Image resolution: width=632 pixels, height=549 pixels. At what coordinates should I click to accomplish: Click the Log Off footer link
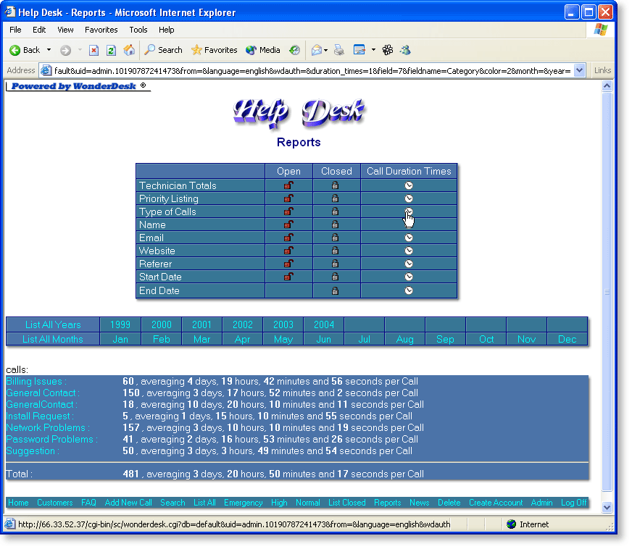573,503
